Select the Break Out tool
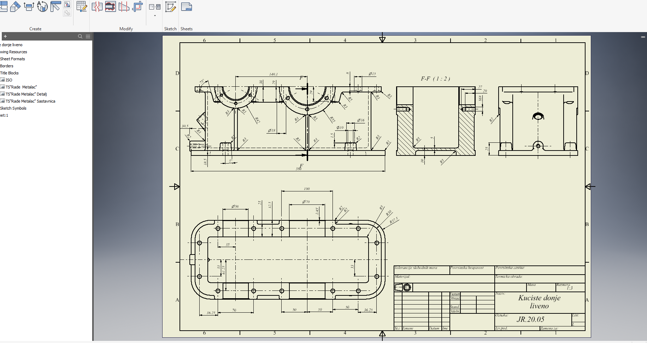Screen dimensions: 647x343 tap(110, 6)
